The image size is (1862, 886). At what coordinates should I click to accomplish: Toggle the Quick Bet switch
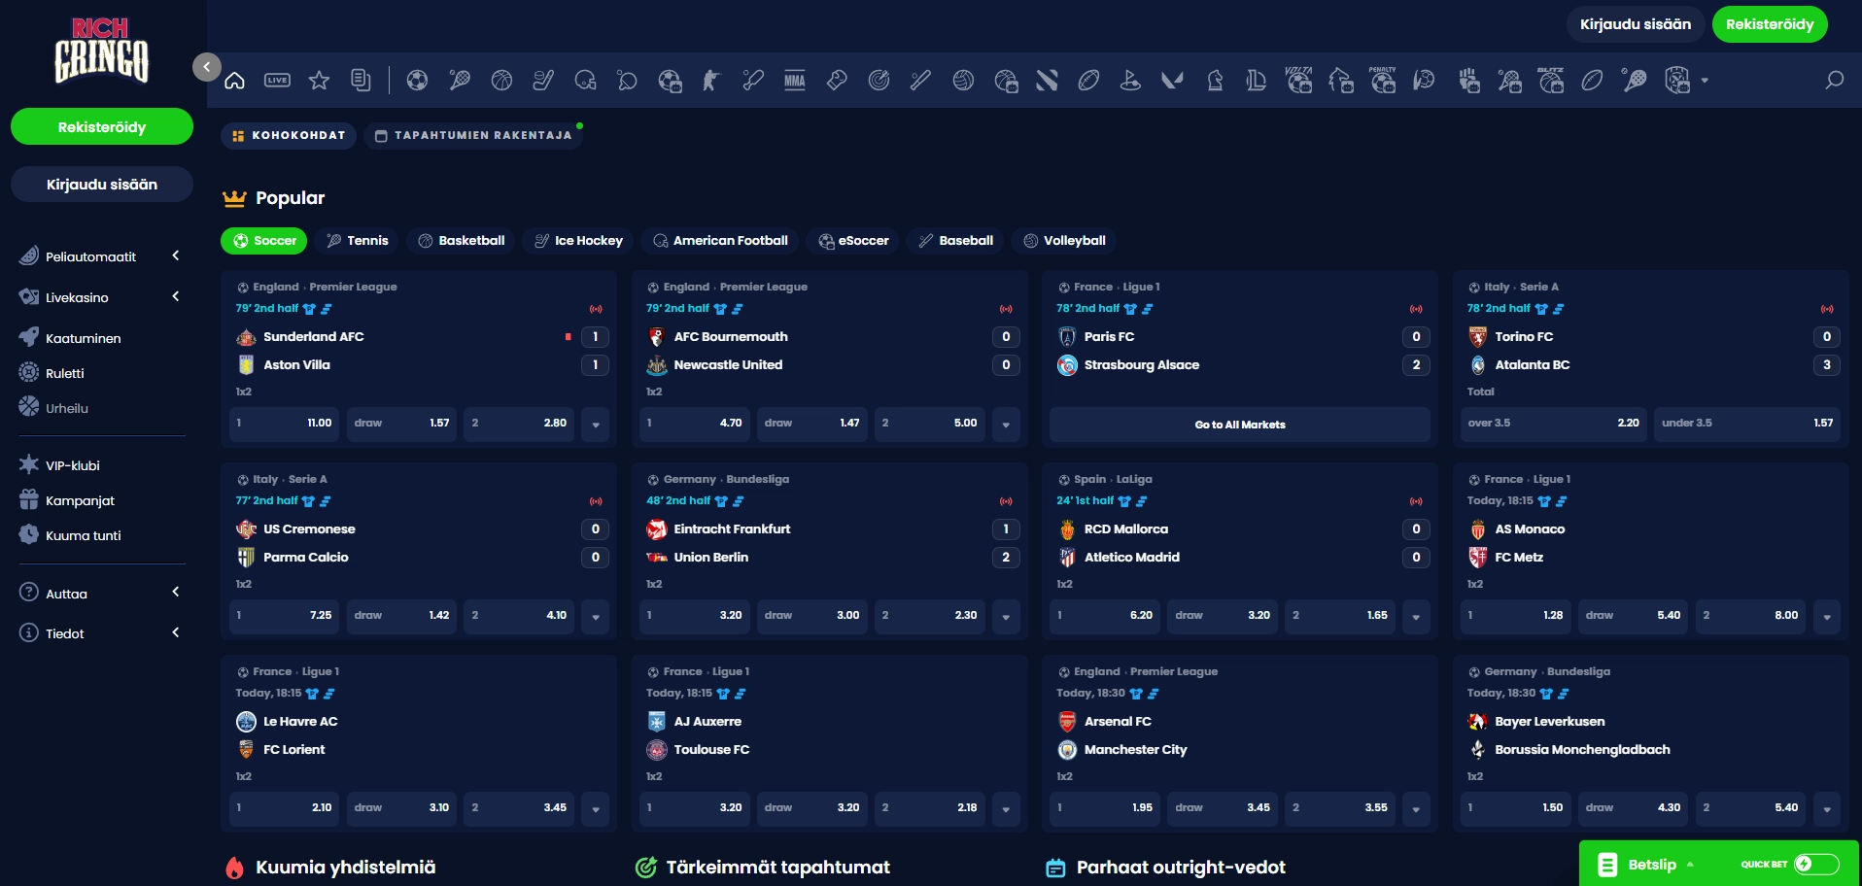click(1815, 864)
